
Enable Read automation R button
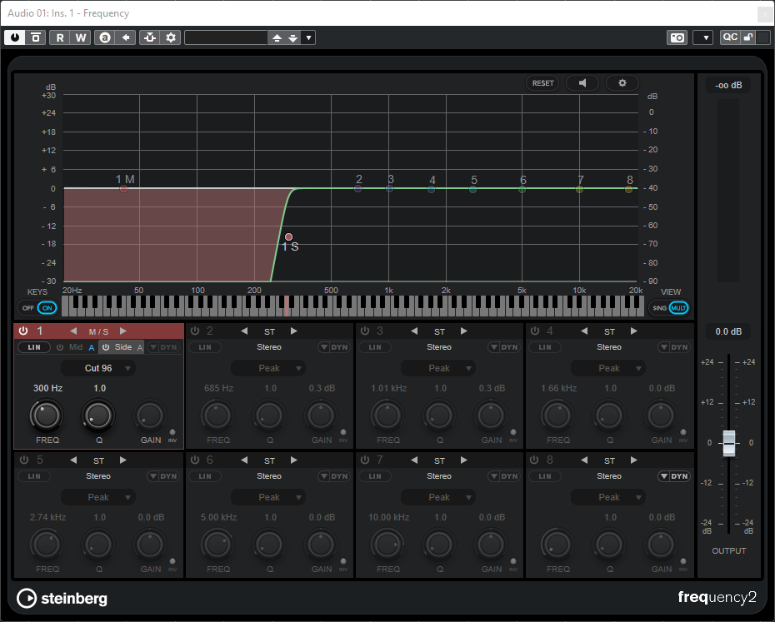coord(60,37)
